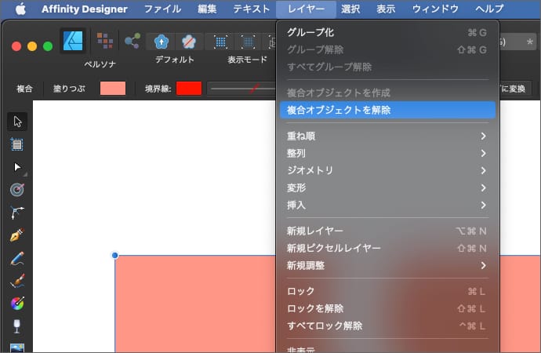Select the Pen tool
Viewport: 541px width, 353px height.
pos(17,235)
